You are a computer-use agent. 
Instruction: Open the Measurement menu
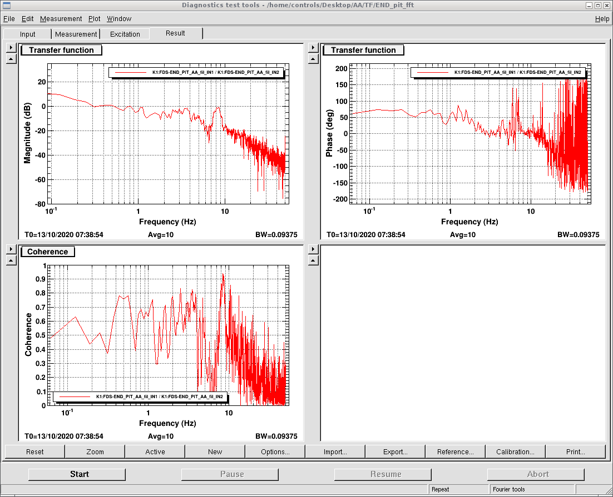[x=61, y=19]
